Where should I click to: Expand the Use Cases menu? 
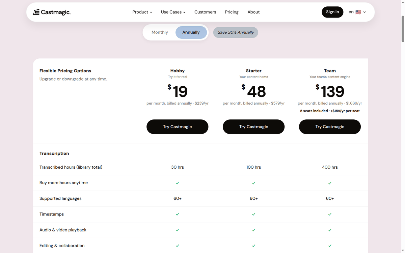click(173, 12)
